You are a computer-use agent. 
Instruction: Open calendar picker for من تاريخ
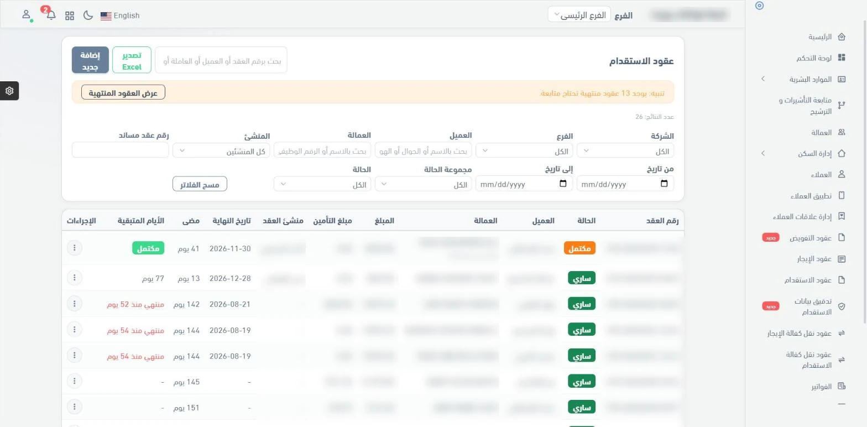(x=664, y=184)
